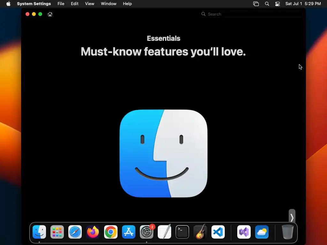The height and width of the screenshot is (245, 327).
Task: Open the File menu
Action: [61, 4]
